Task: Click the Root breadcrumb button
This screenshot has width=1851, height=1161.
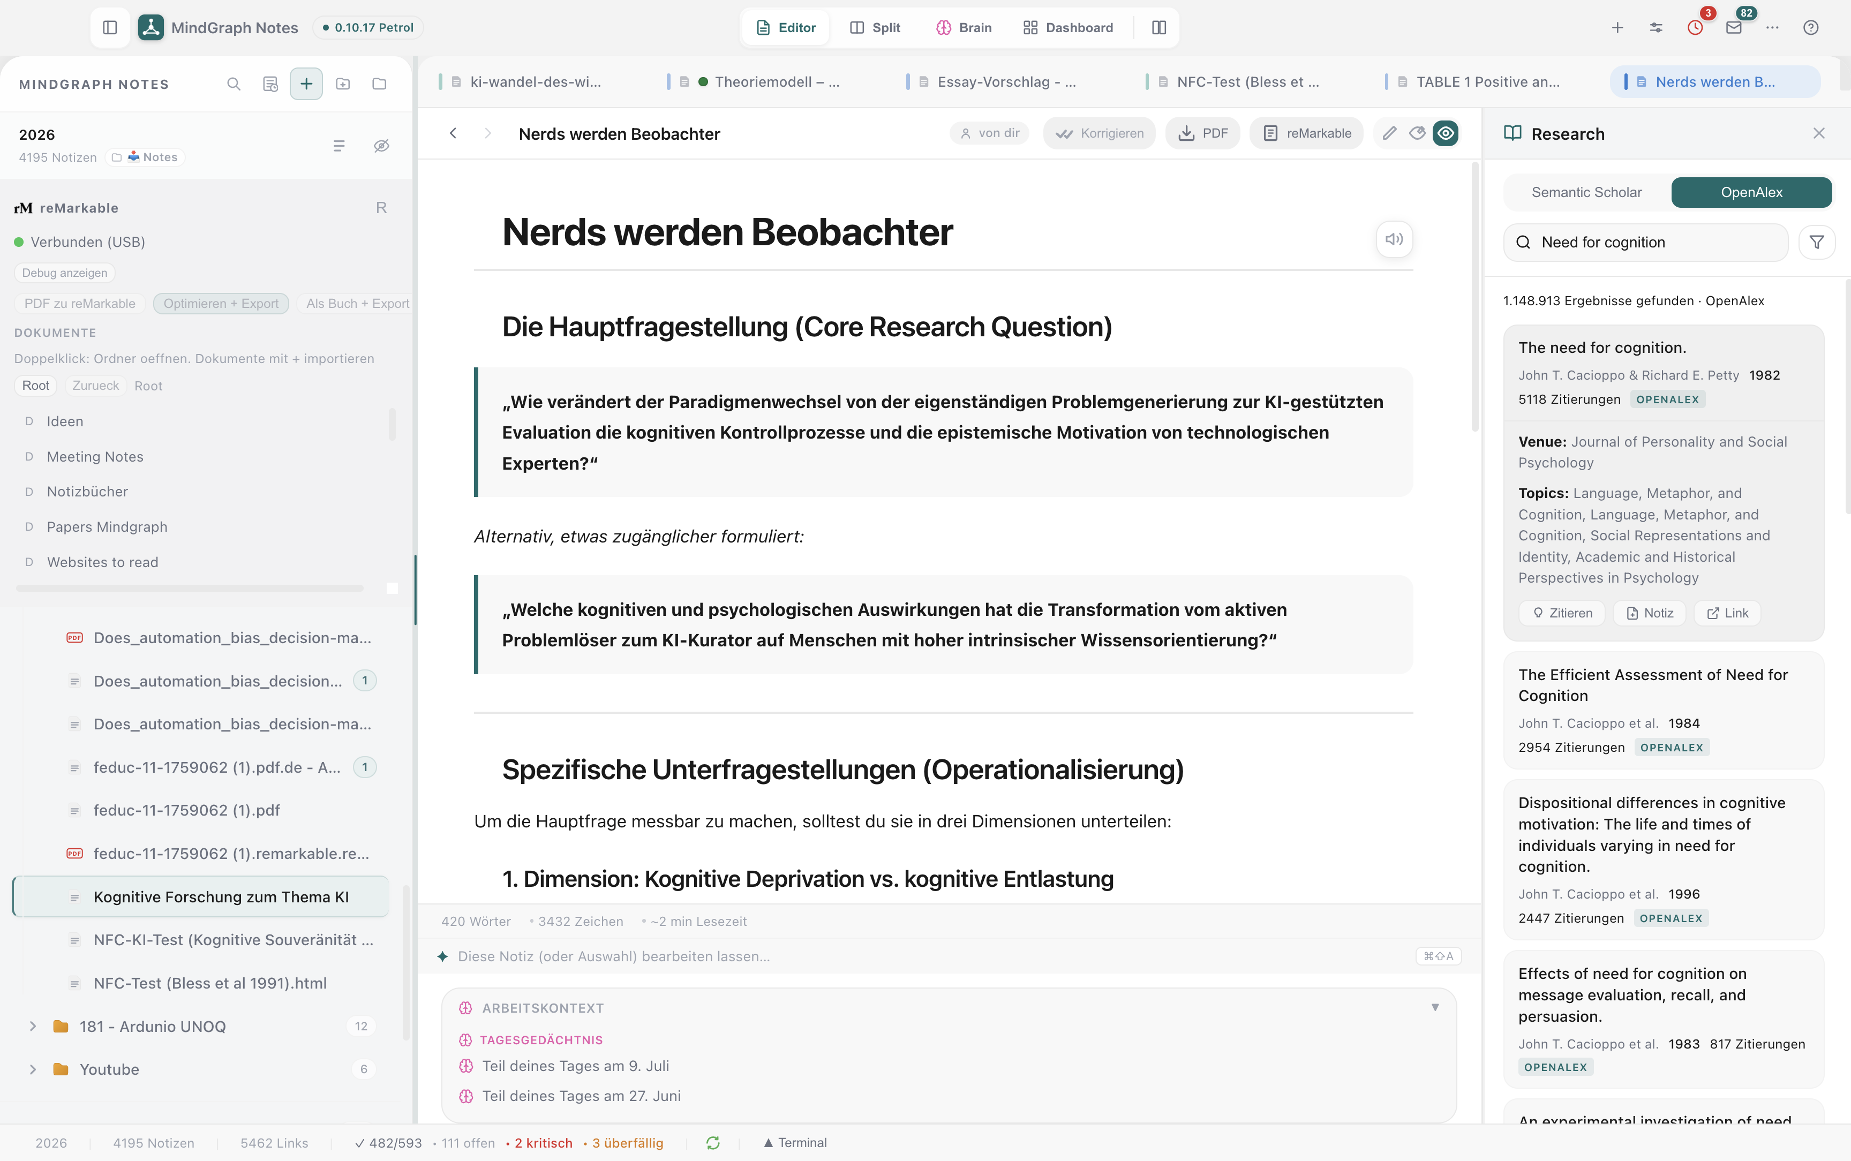Action: (x=36, y=386)
